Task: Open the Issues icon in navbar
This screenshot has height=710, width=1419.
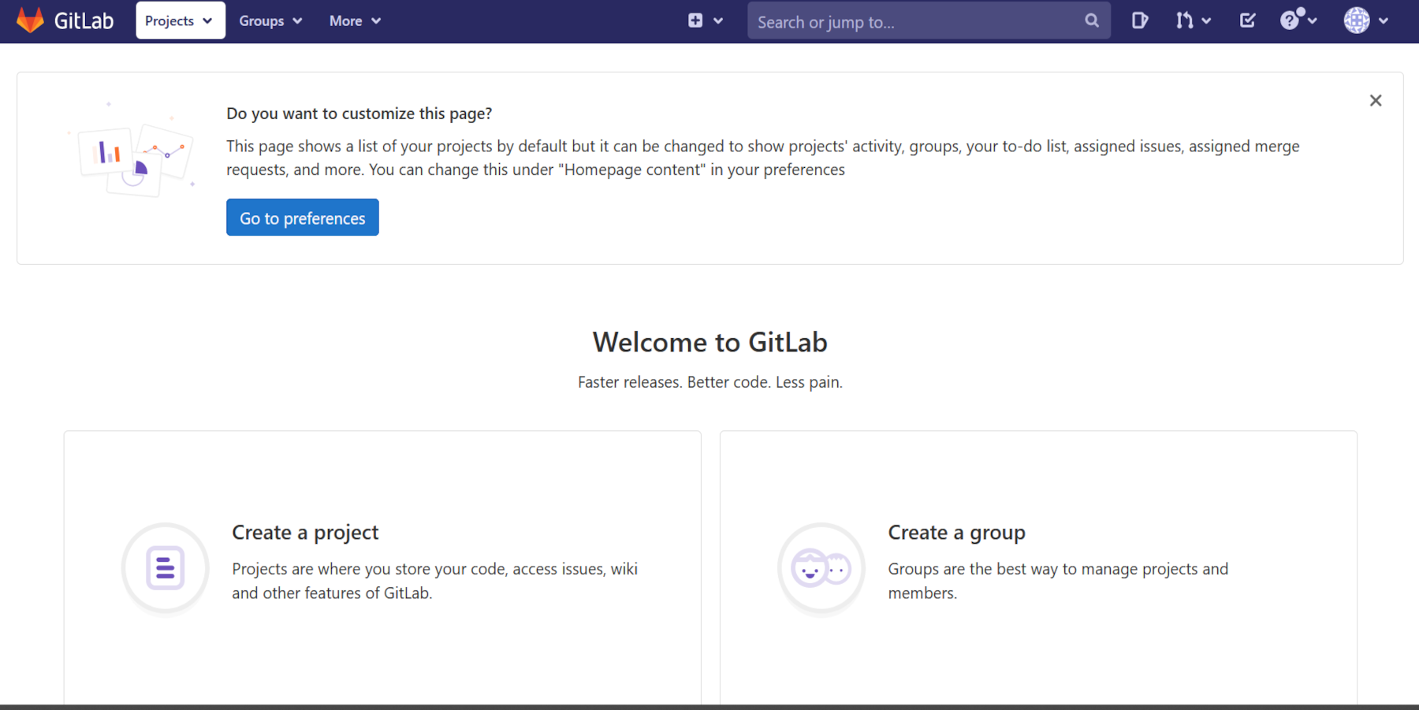Action: [1140, 20]
